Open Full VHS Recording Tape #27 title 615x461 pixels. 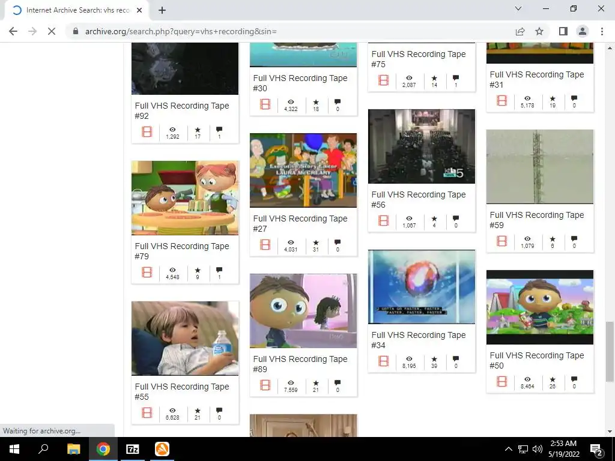coord(300,223)
